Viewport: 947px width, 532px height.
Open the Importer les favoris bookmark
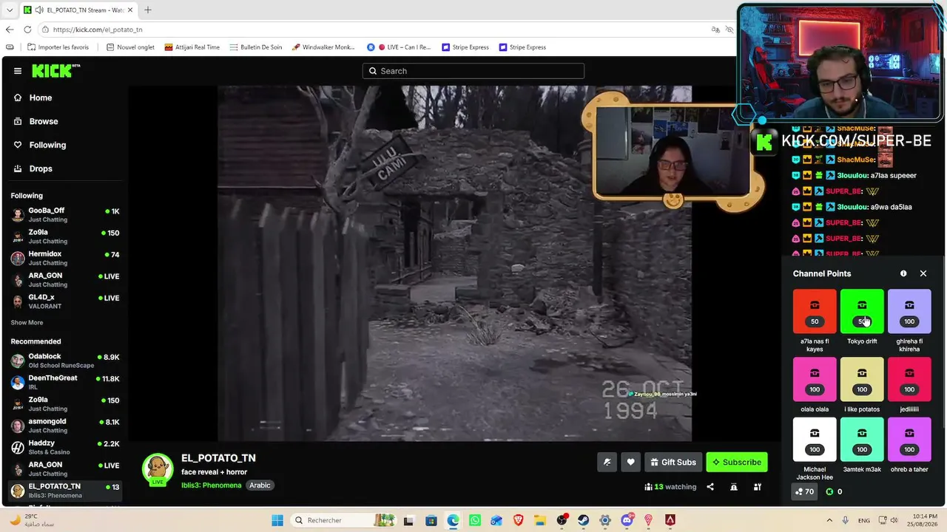pos(58,47)
